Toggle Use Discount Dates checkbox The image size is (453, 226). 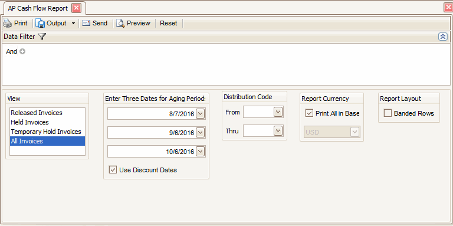click(x=113, y=170)
